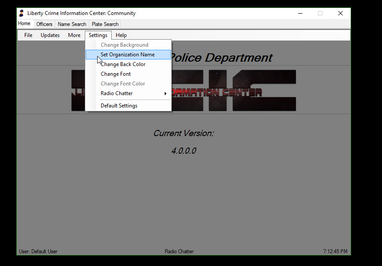Expand the More menu
Image resolution: width=382 pixels, height=266 pixels.
tap(74, 35)
